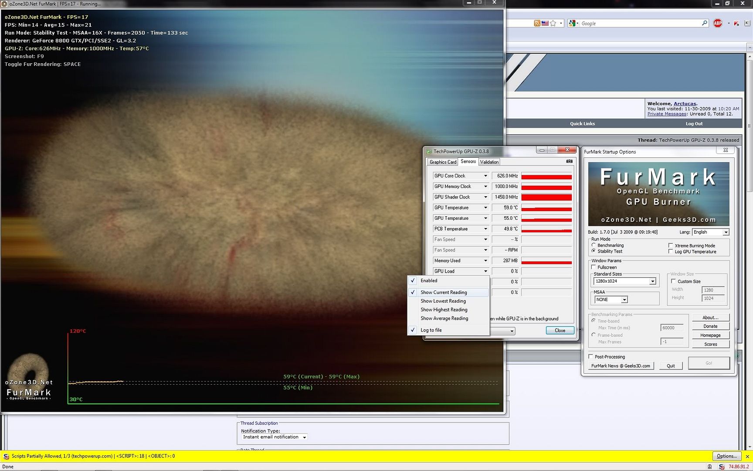The image size is (753, 471).
Task: Click the Scores button
Action: pos(710,345)
